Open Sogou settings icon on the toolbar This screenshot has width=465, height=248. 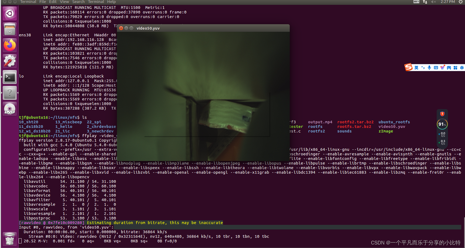[462, 68]
